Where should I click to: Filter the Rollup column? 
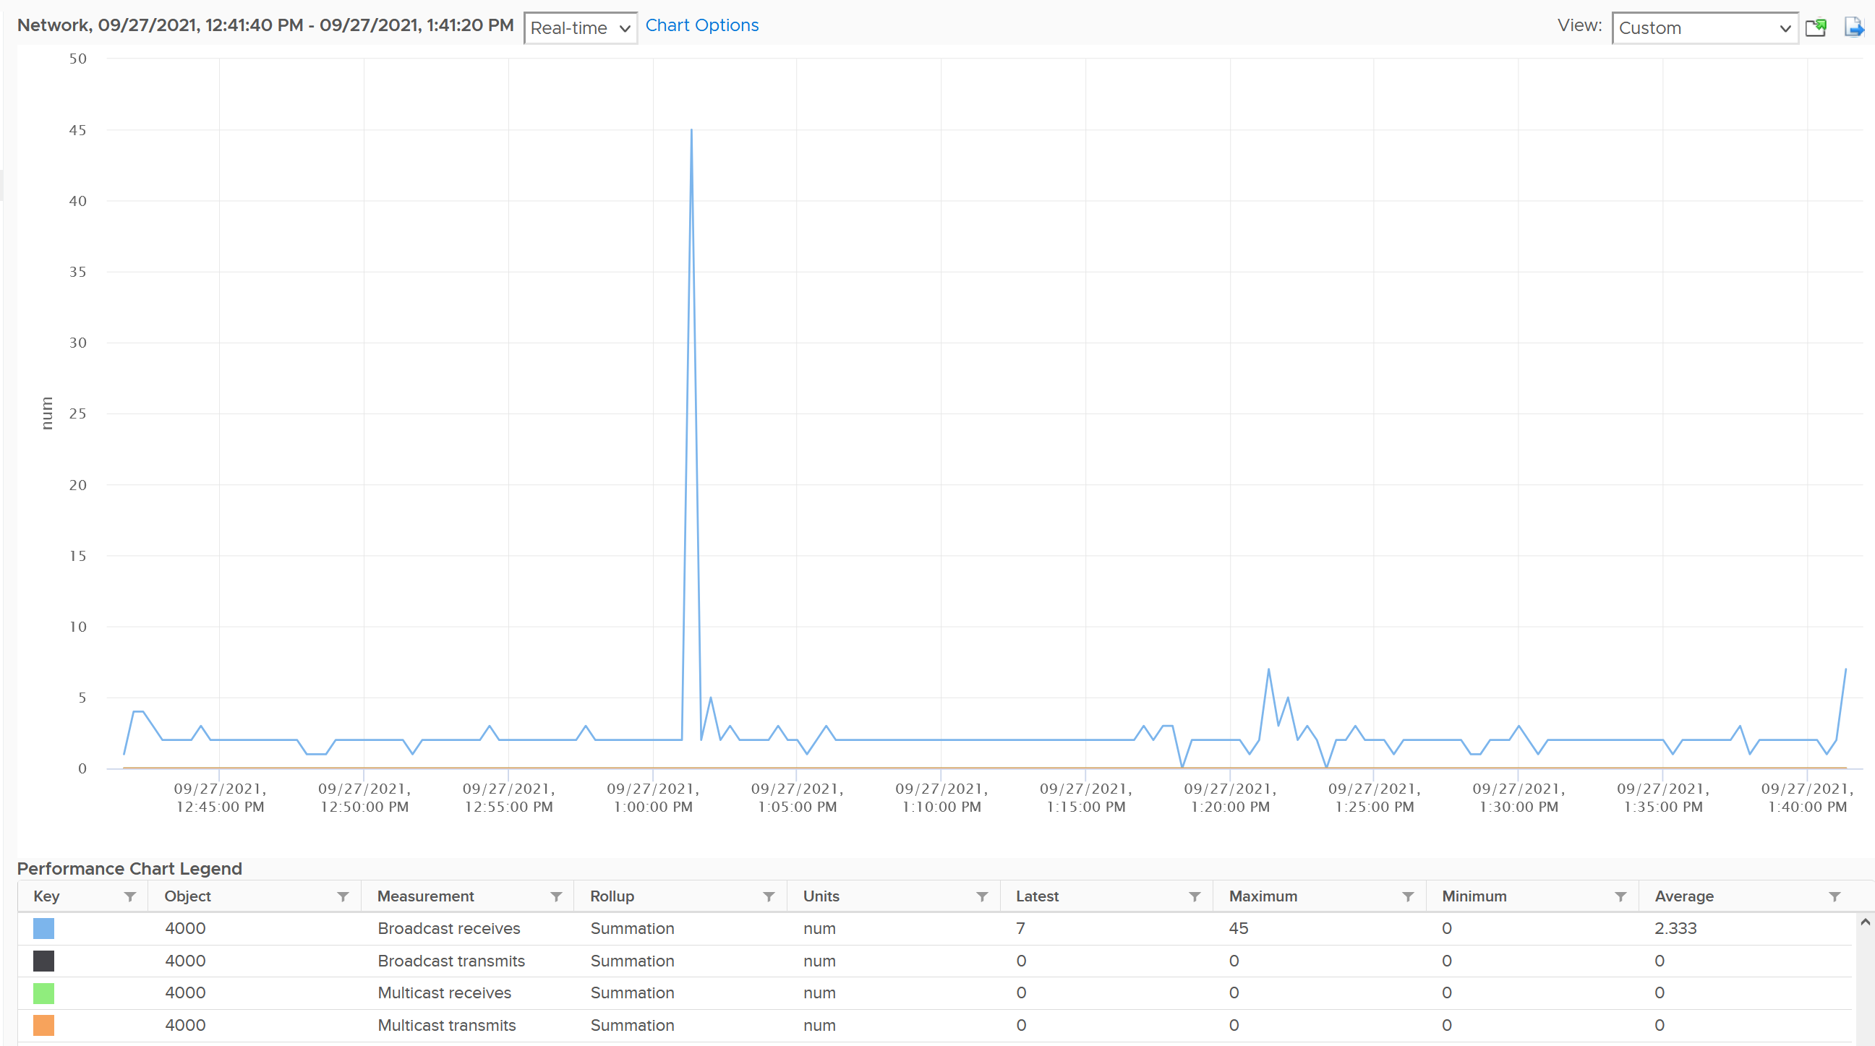click(769, 896)
